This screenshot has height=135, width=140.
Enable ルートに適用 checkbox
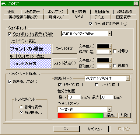(x=97, y=85)
